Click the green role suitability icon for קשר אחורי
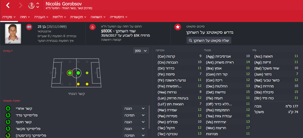Image resolution: width=303 pixels, height=138 pixels. pyautogui.click(x=8, y=109)
